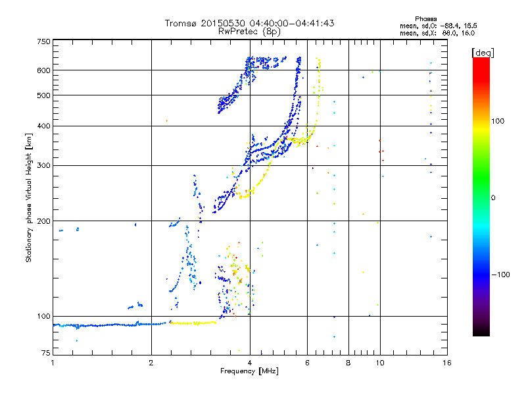This screenshot has height=395, width=526.
Task: Click the x-axis tick label '1'
Action: [x=53, y=363]
